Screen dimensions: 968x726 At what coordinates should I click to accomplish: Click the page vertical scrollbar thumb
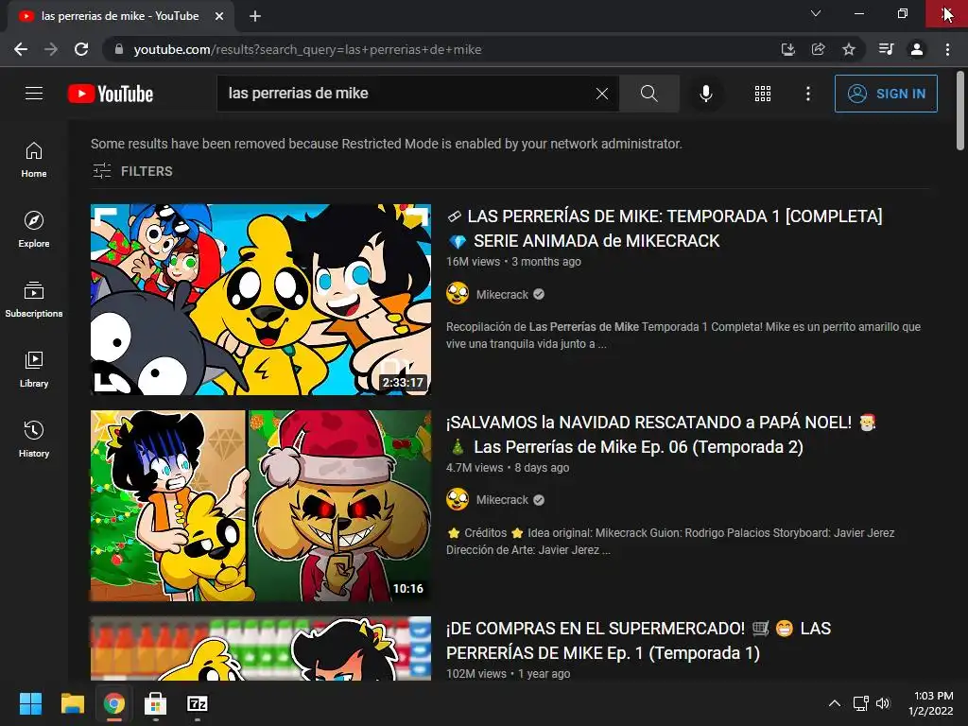click(x=960, y=112)
